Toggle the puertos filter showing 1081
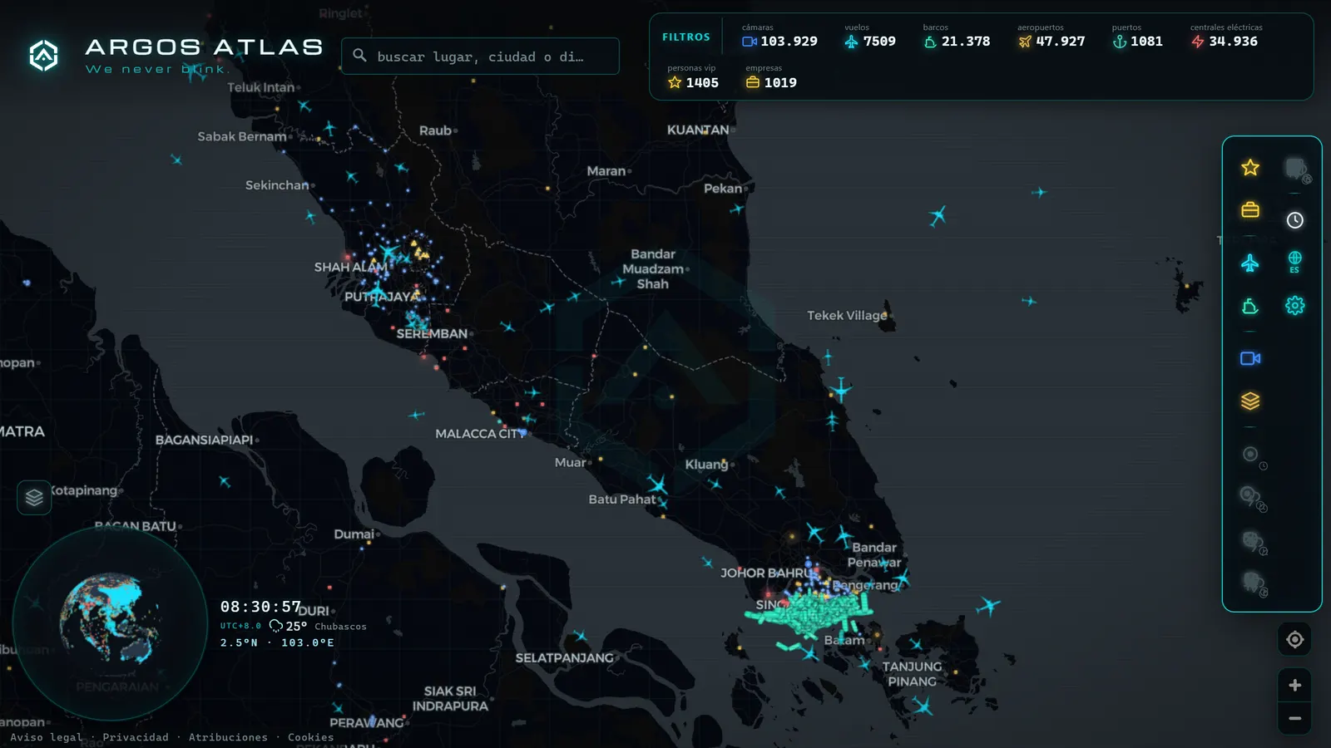The width and height of the screenshot is (1331, 748). [x=1137, y=36]
